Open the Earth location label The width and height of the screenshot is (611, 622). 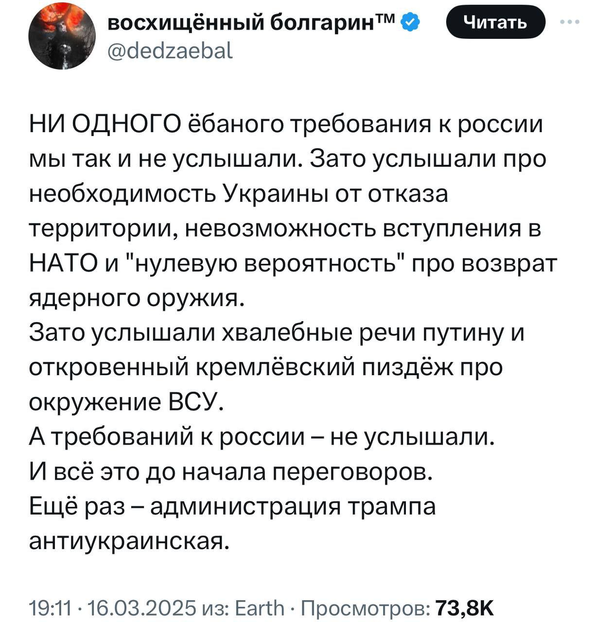(260, 607)
